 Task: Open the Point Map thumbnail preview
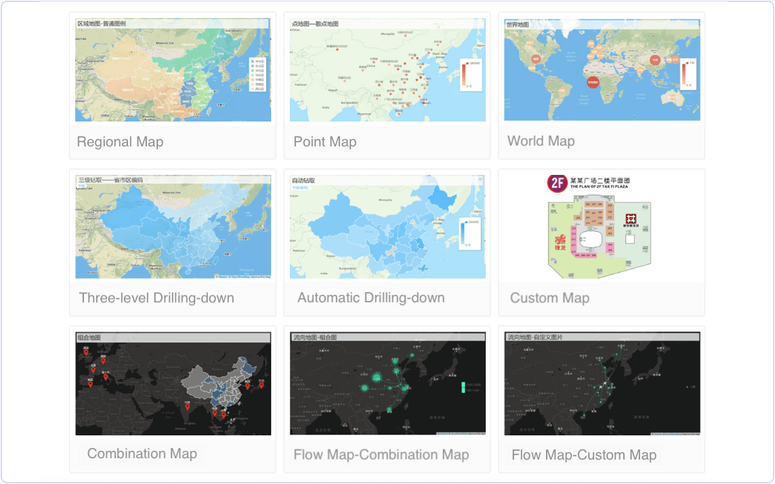(x=387, y=70)
